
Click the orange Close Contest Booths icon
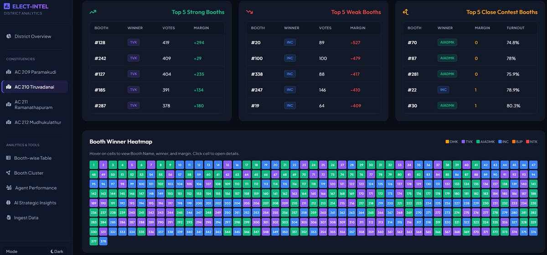[x=406, y=12]
